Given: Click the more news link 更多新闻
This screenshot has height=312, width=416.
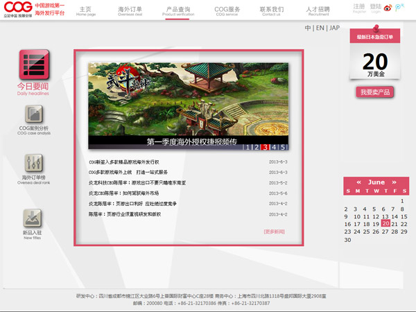Looking at the screenshot, I should click(275, 232).
